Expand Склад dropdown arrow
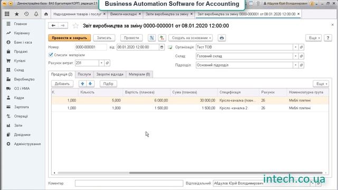This screenshot has height=190, width=338. [x=296, y=56]
